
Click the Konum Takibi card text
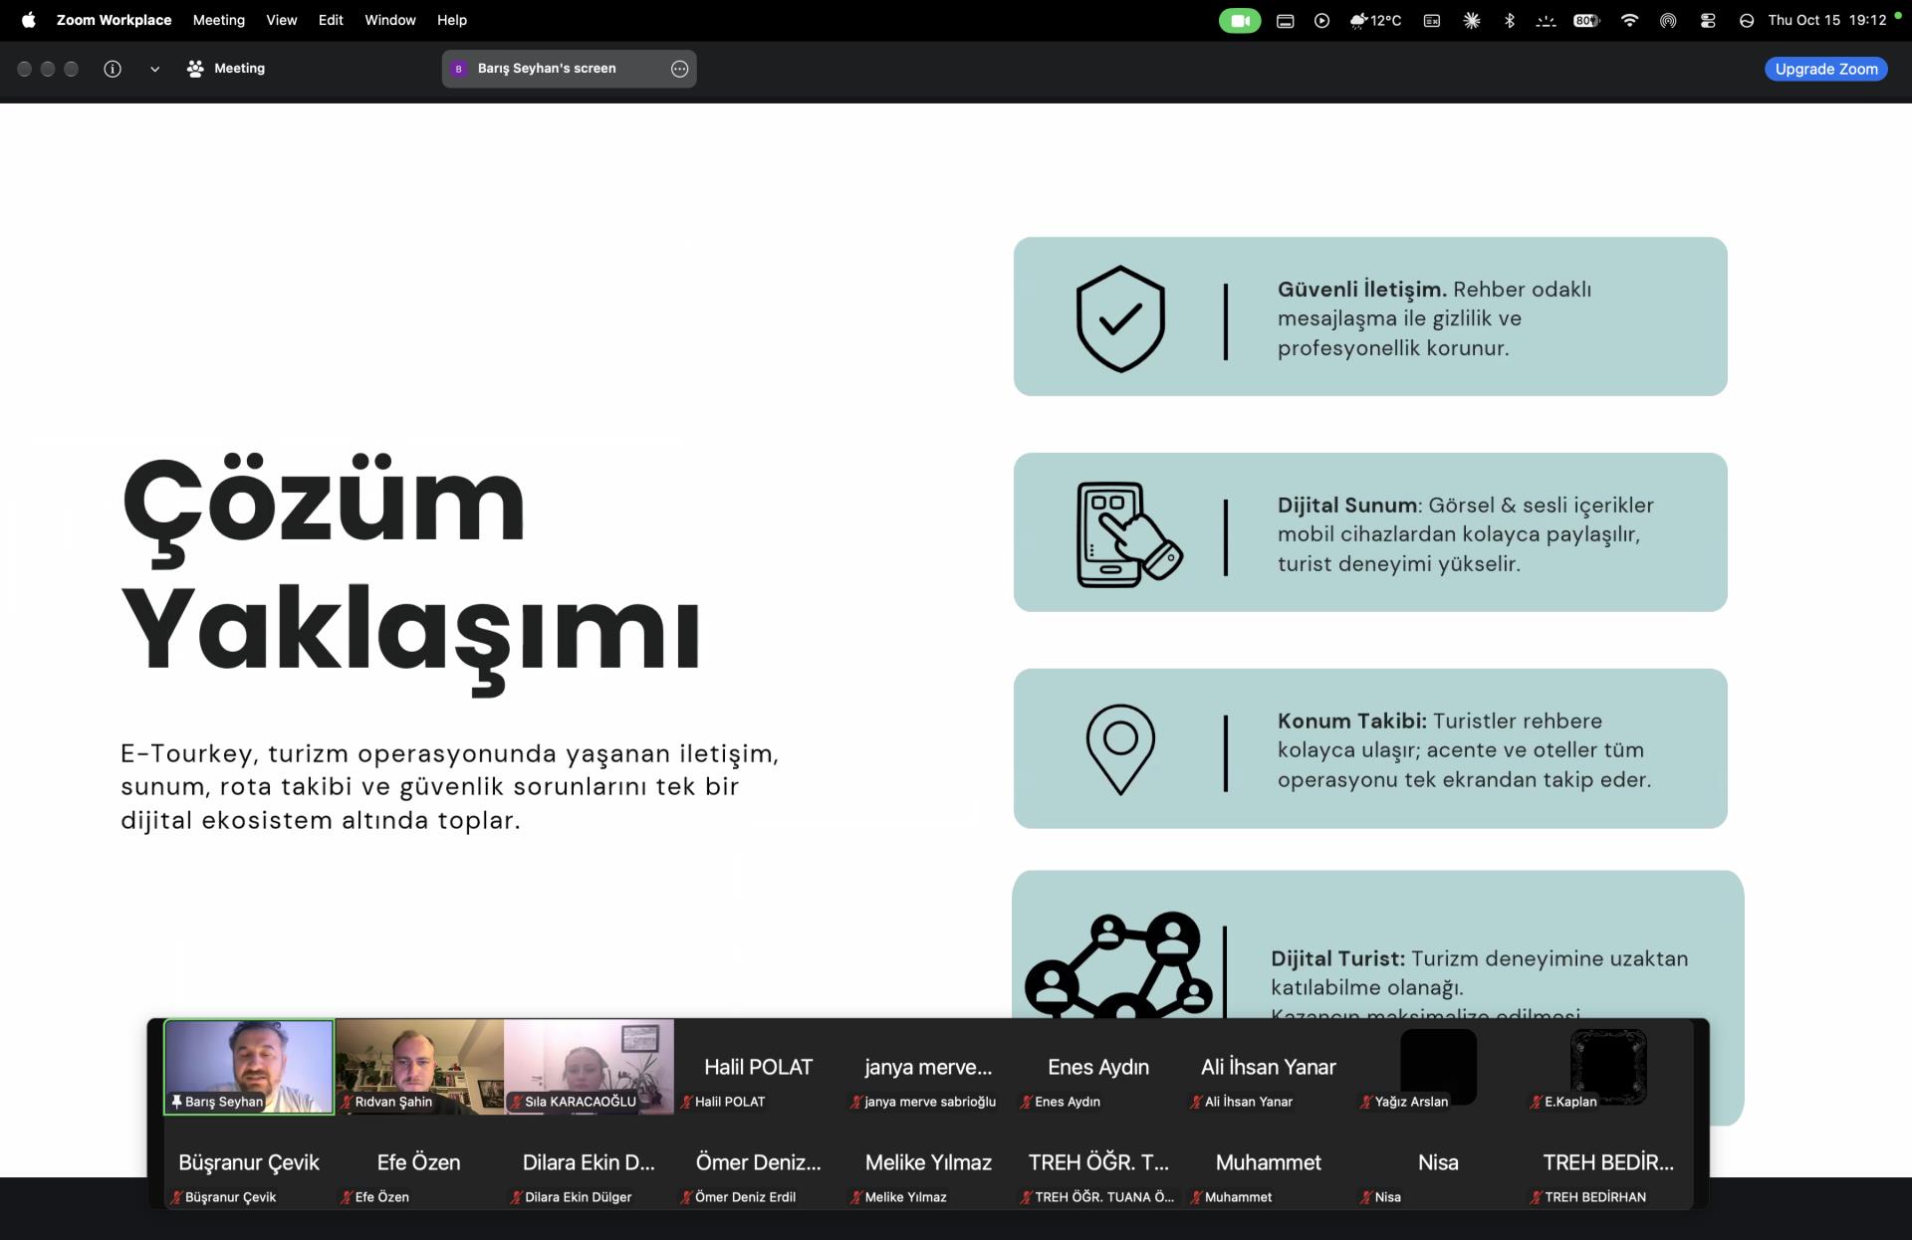tap(1464, 749)
